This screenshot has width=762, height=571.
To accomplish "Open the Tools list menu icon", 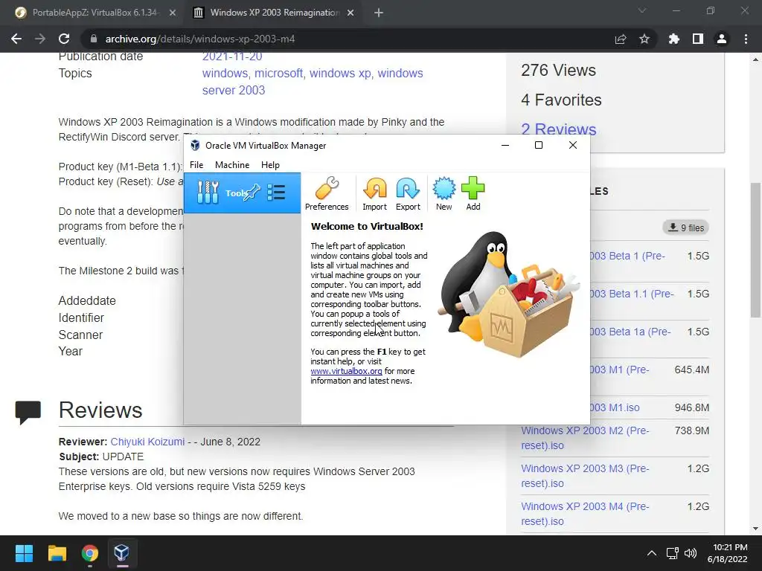I will tap(276, 193).
